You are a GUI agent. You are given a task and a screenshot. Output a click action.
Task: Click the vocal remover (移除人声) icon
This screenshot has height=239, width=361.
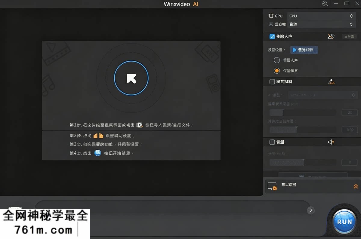(x=331, y=36)
